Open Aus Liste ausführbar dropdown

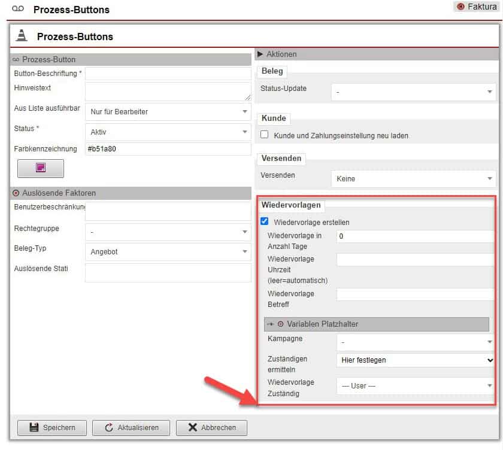168,111
